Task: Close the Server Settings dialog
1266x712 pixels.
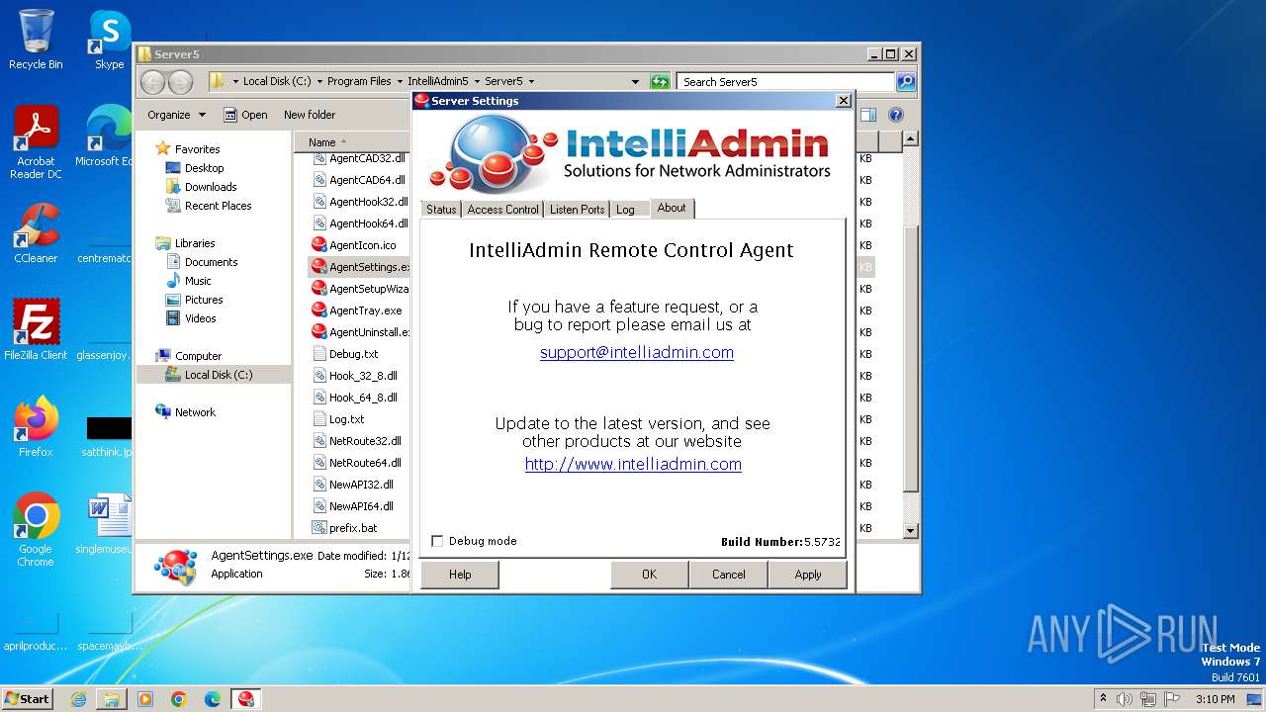Action: pos(843,101)
